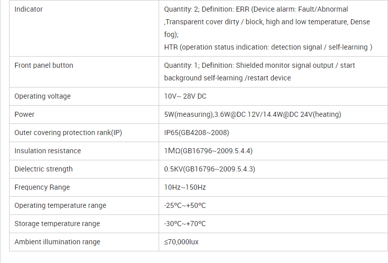This screenshot has width=388, height=263.
Task: Click the 10V~ 28V DC value
Action: [185, 96]
